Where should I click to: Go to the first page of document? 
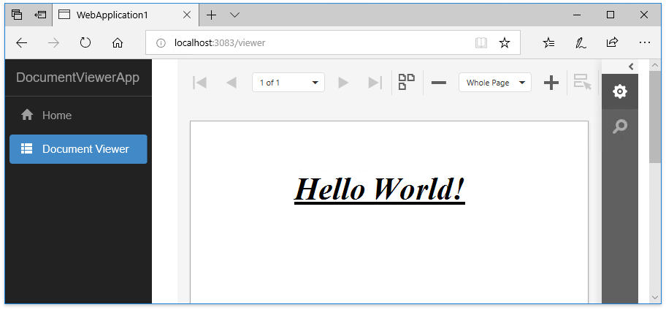coord(199,83)
